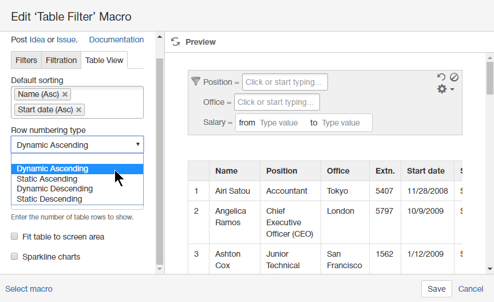Click the refresh Preview icon

click(x=176, y=42)
